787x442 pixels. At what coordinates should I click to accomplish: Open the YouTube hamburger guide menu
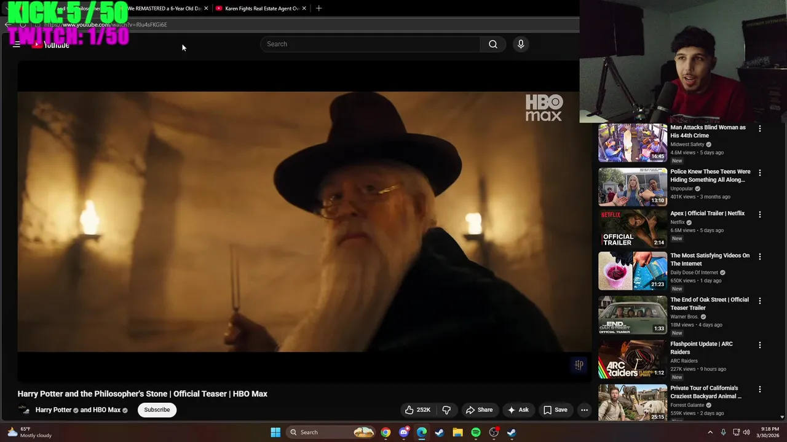17,44
